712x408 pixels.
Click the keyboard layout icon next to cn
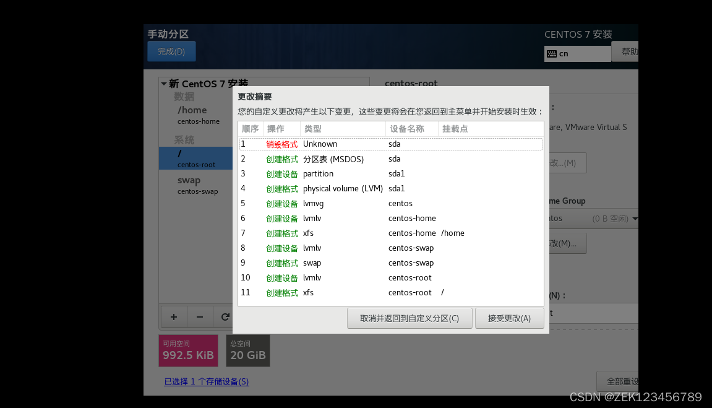coord(552,54)
